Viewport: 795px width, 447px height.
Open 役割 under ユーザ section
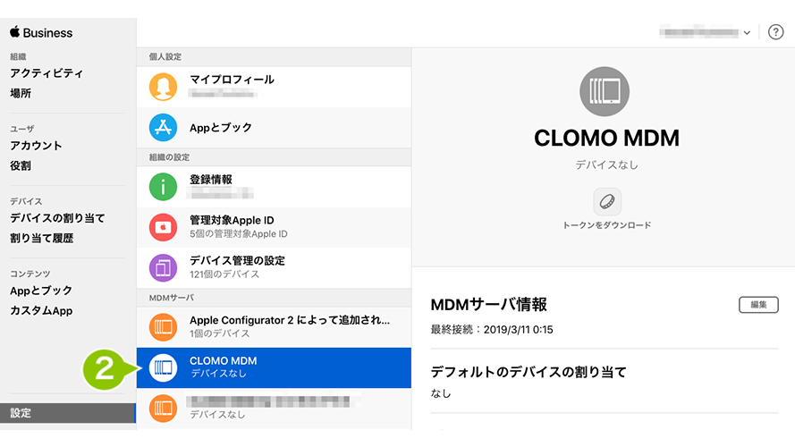[x=21, y=165]
